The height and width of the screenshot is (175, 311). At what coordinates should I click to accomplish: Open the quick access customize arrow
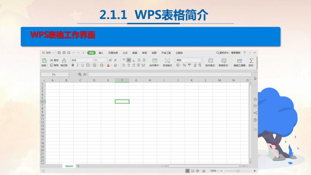[84, 53]
